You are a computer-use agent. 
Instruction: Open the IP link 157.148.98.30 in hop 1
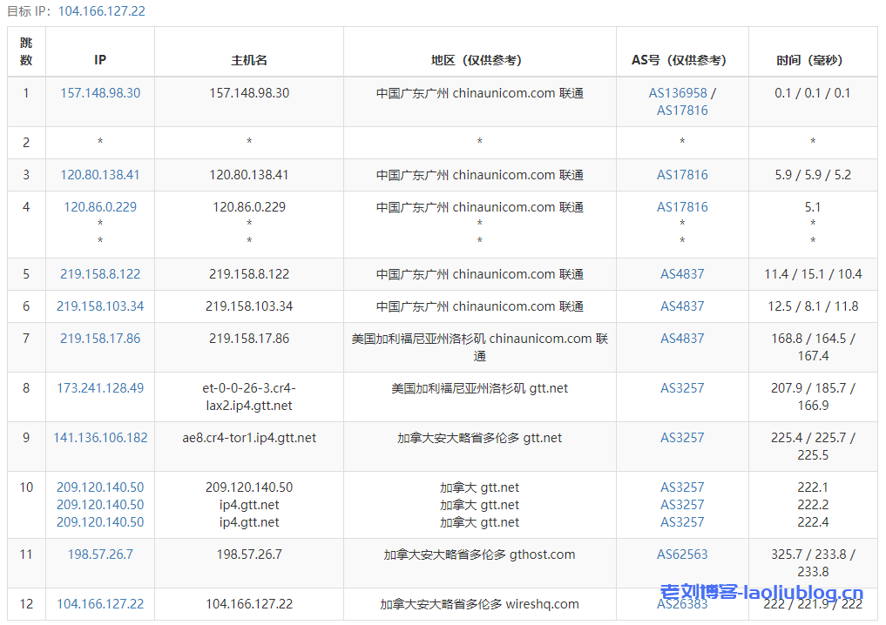[100, 92]
